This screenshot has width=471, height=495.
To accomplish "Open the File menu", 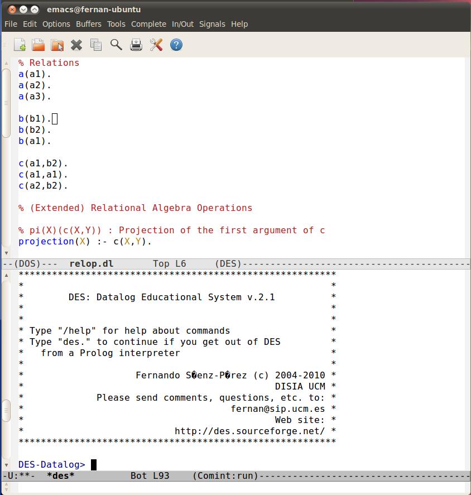I will (11, 24).
